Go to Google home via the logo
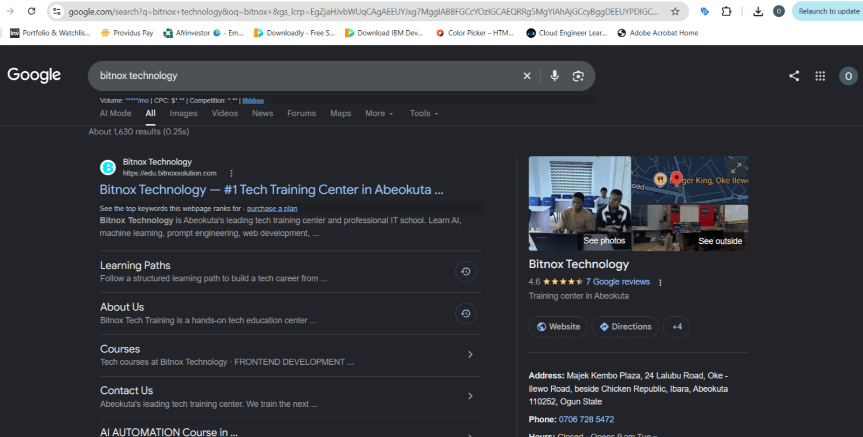 click(x=34, y=75)
